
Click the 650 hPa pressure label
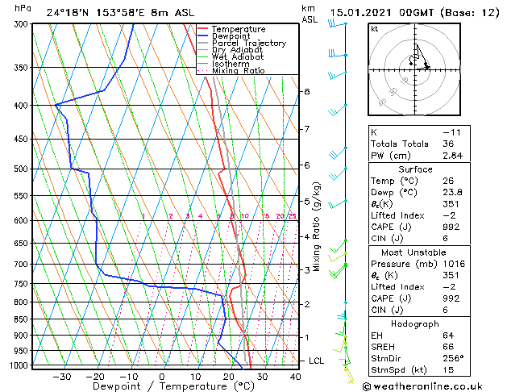[x=23, y=244]
